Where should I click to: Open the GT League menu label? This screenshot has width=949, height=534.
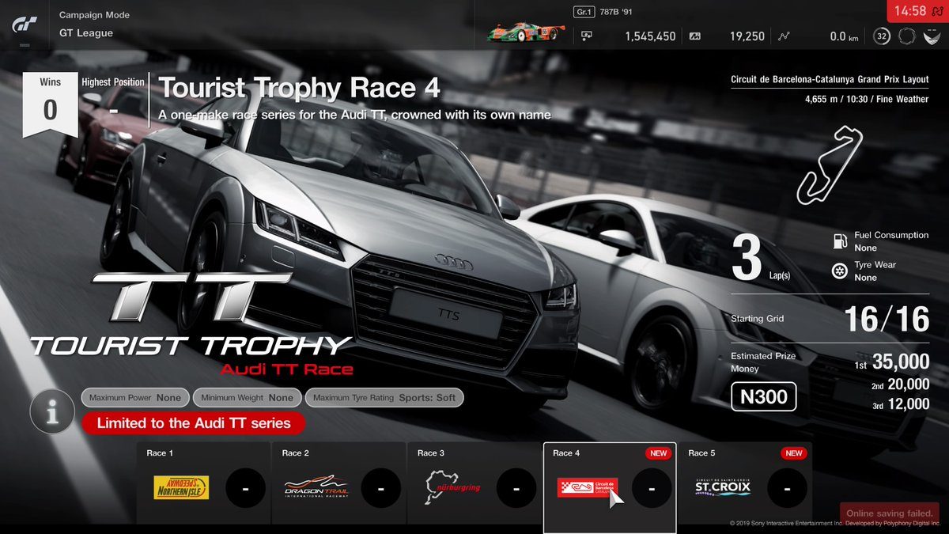86,33
